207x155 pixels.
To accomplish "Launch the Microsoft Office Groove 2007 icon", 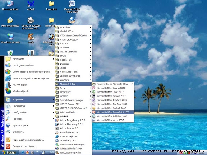I will 94,96.
